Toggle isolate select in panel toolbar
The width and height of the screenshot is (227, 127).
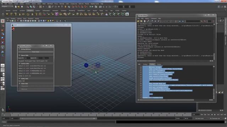pyautogui.click(x=57, y=21)
